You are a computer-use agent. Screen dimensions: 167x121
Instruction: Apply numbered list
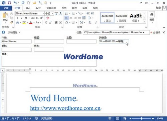point(73,13)
